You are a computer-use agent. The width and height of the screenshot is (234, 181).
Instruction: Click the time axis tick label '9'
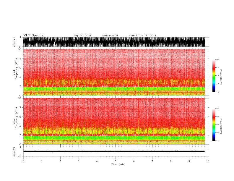pyautogui.click(x=189, y=161)
